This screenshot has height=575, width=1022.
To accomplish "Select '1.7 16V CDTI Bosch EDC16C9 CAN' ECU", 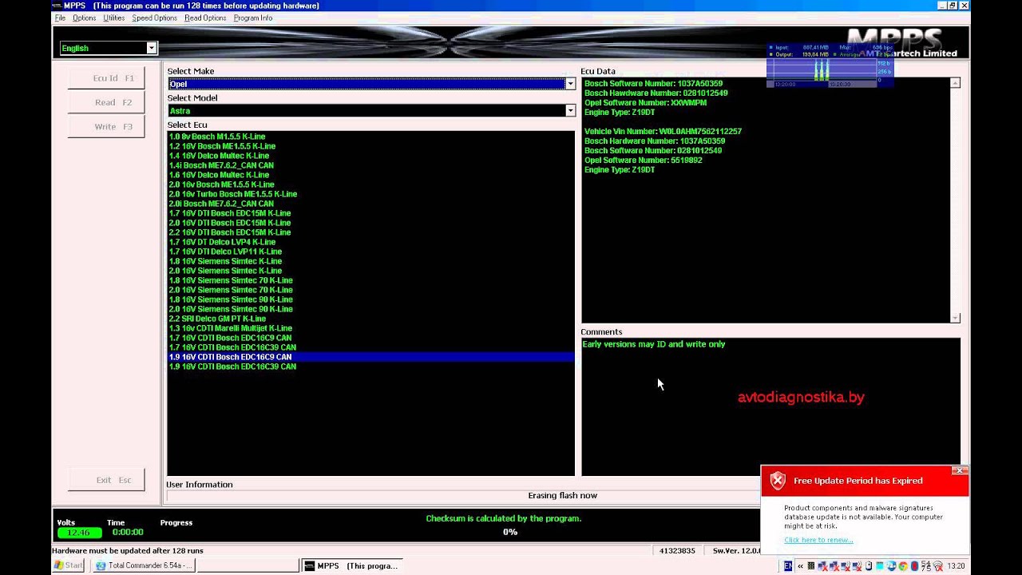I will point(230,338).
